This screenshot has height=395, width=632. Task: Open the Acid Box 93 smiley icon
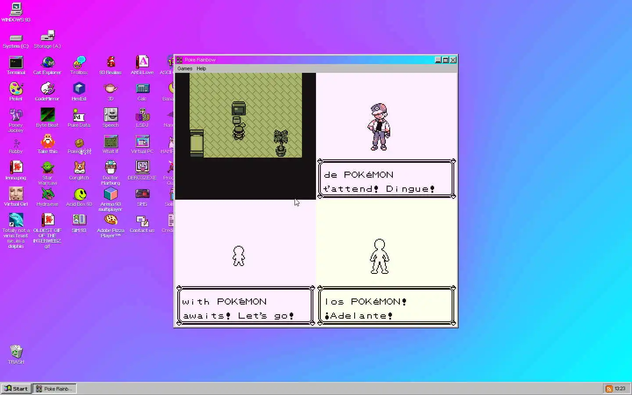(x=79, y=197)
